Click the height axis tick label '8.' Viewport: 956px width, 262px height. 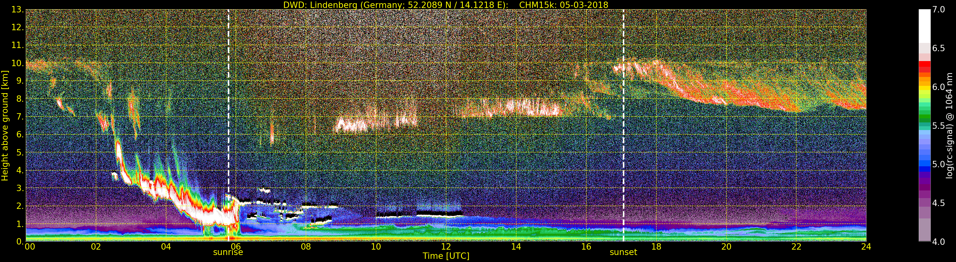[20, 99]
